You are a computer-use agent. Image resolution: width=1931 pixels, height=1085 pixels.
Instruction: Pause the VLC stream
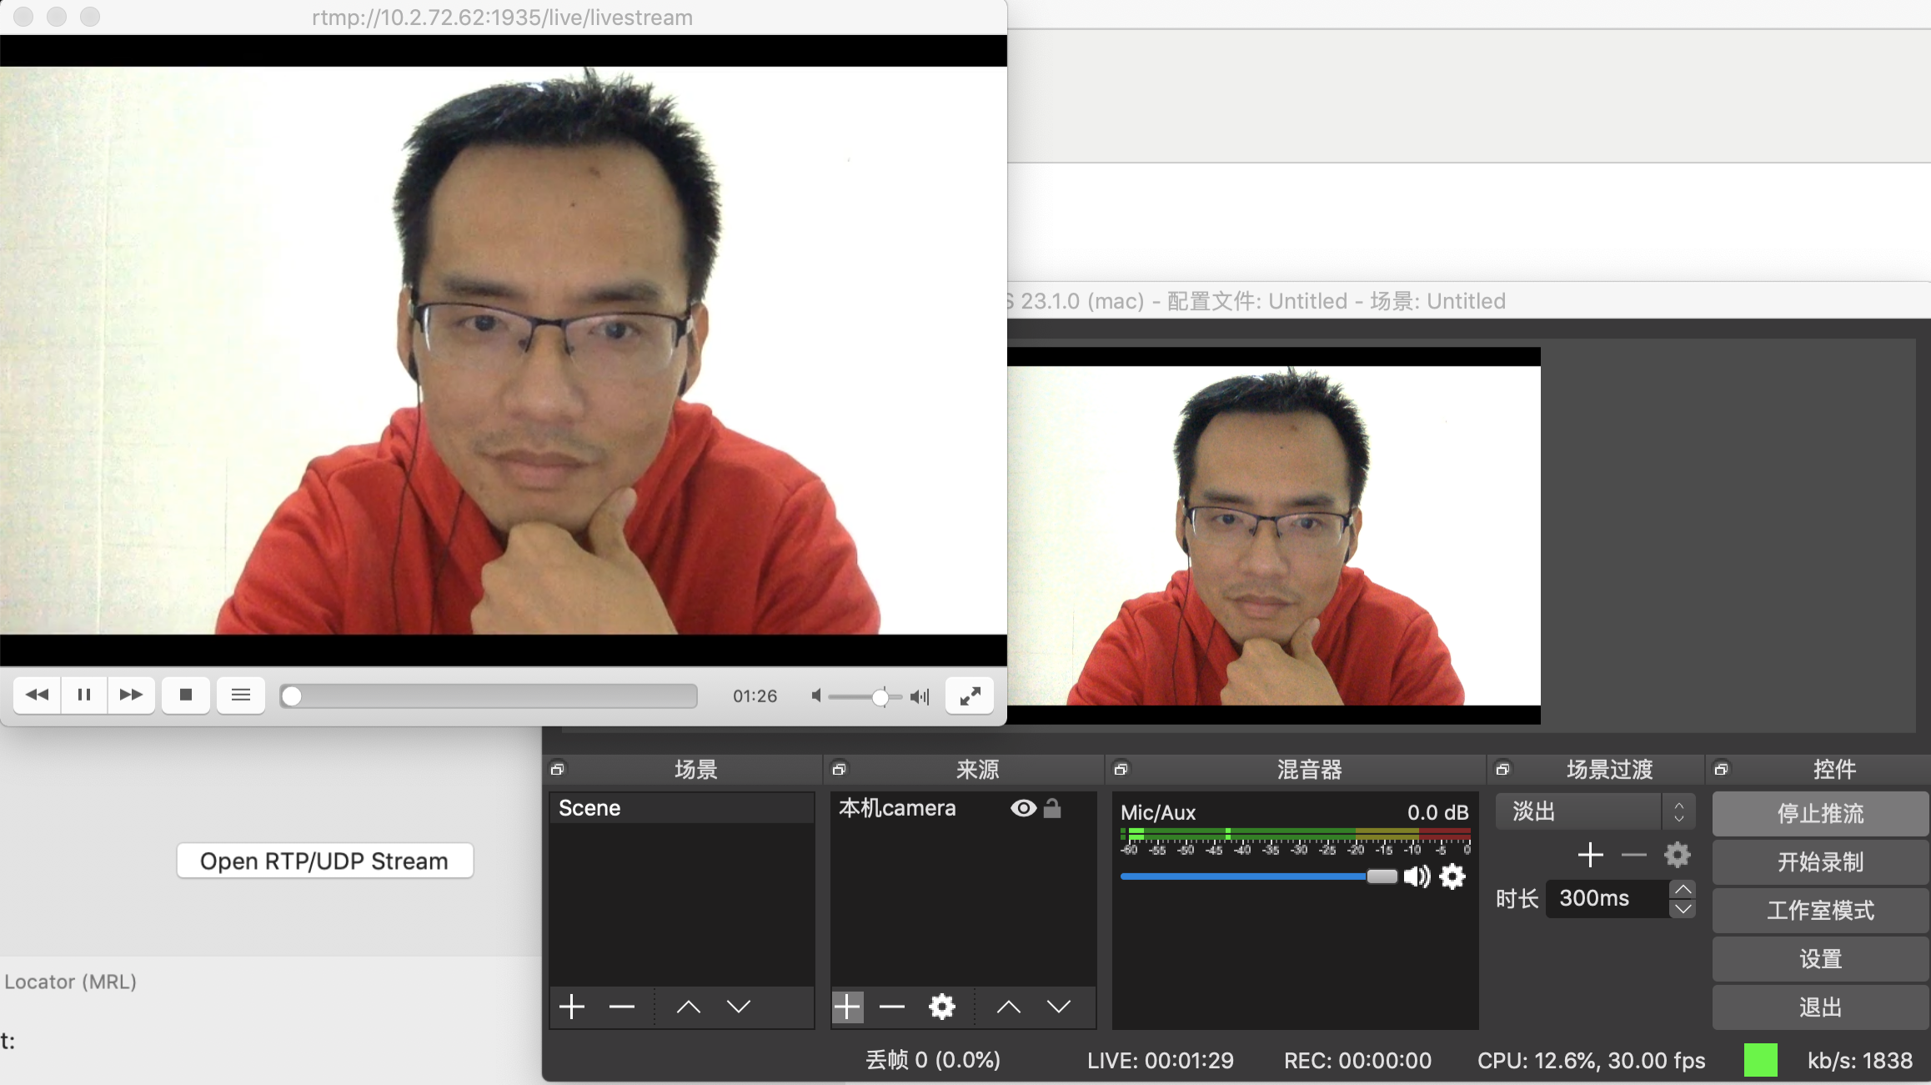click(84, 695)
